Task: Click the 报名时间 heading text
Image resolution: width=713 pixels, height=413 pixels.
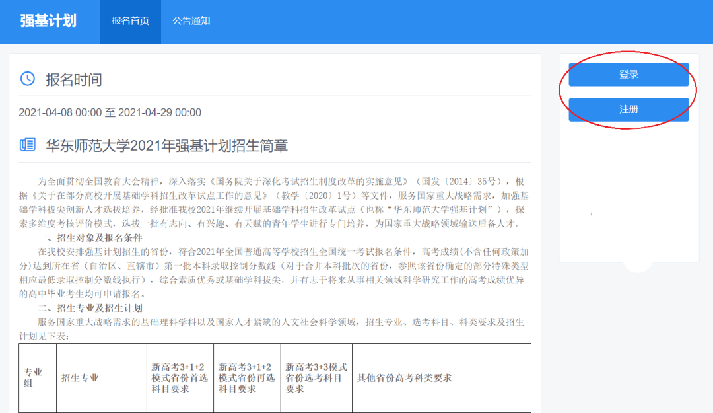Action: tap(73, 80)
